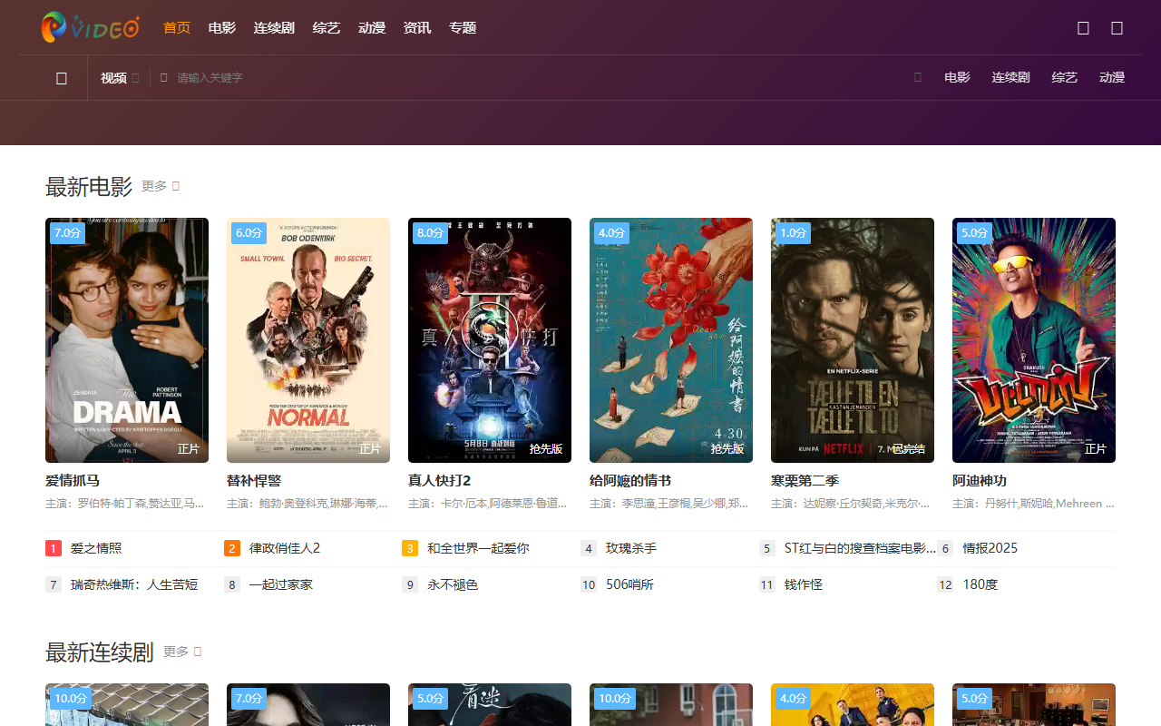This screenshot has height=726, width=1161.
Task: Click the cast line 主演：达妮察·丘尔契奇
Action: (851, 503)
